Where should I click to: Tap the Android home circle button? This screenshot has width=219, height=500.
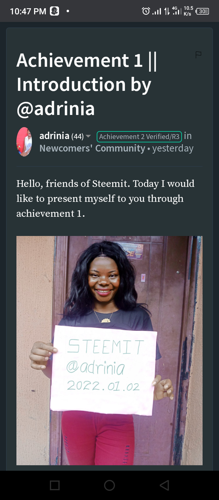tap(109, 485)
